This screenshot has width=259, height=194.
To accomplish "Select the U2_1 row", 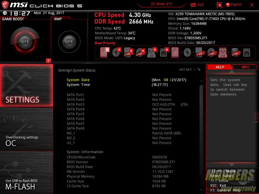I will 127,143.
